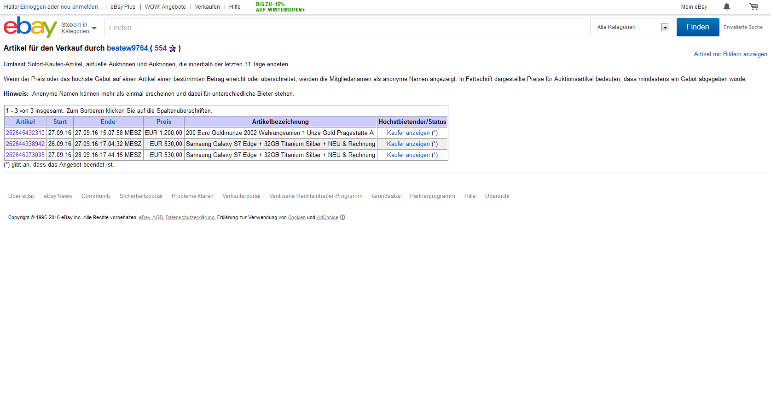
Task: Click end time 27.09.16 17:04:32 MESZ
Action: pos(108,144)
